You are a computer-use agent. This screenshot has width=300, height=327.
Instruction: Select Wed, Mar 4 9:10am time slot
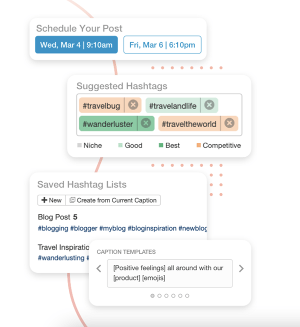click(x=76, y=45)
